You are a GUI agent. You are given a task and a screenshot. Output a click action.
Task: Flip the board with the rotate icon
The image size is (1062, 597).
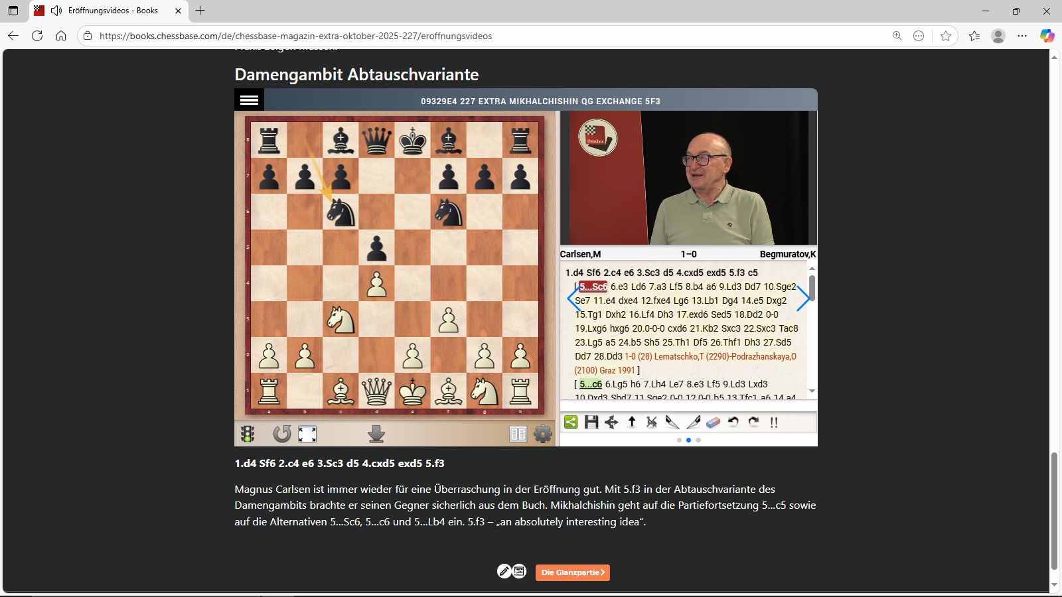click(282, 434)
